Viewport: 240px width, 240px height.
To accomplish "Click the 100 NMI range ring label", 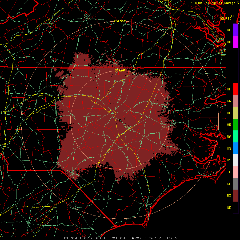I will click(120, 21).
